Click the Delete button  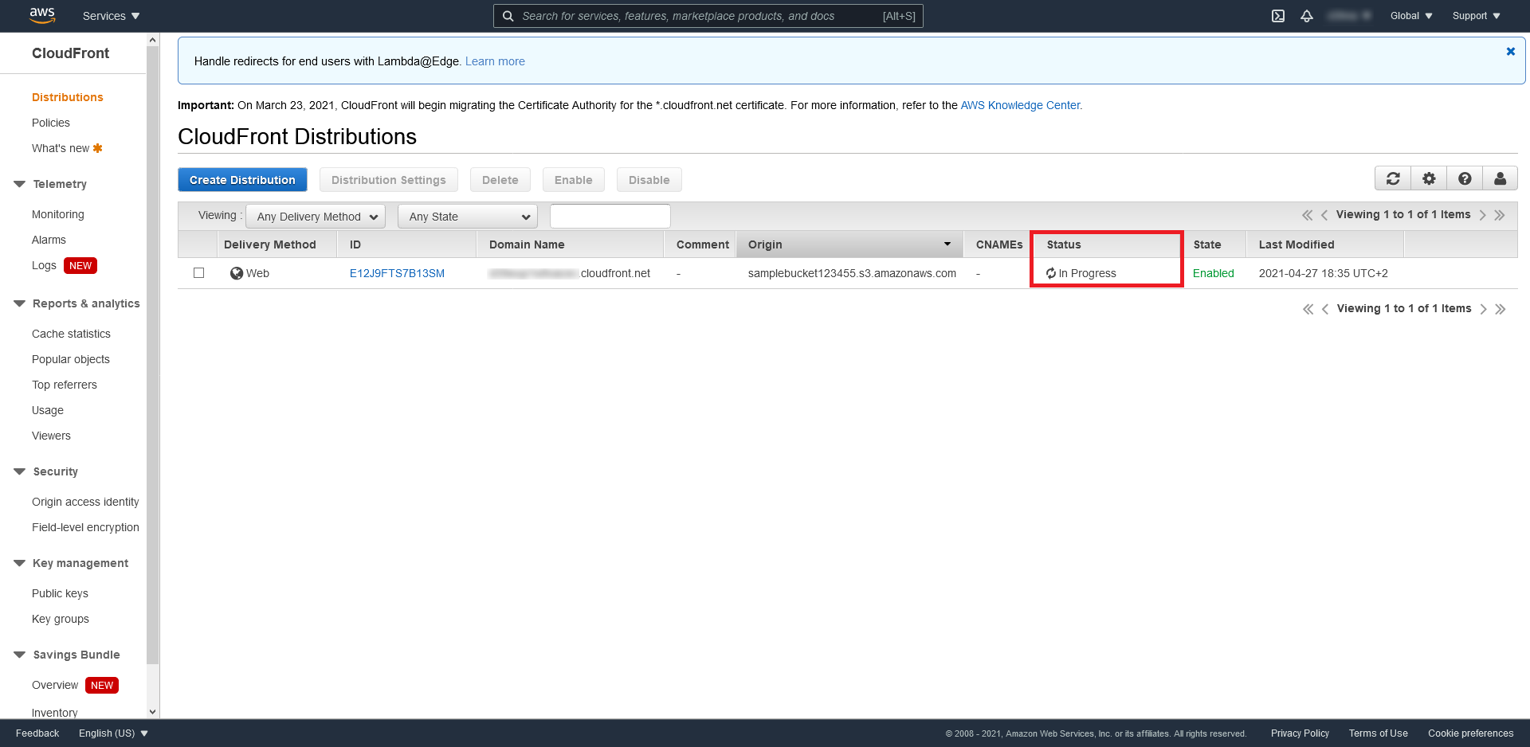(500, 180)
